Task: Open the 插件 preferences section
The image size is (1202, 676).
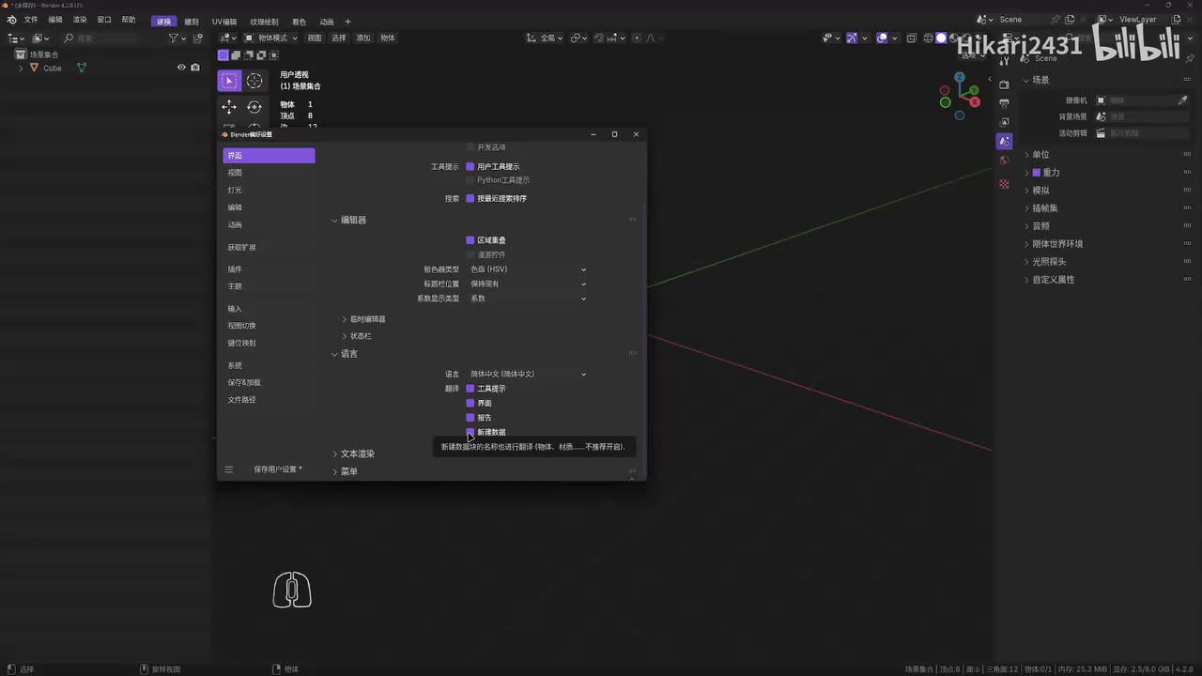Action: pos(269,269)
